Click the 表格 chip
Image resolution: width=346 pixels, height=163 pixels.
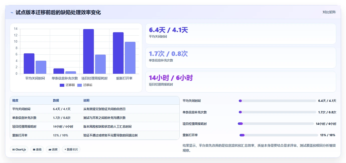(x=37, y=149)
